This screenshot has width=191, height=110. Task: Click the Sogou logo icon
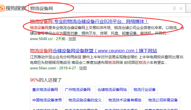tap(2, 8)
